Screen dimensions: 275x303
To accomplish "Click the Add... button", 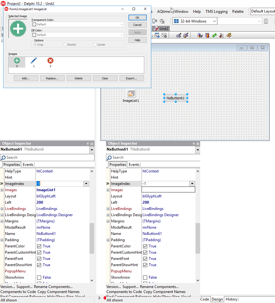I will (x=26, y=78).
